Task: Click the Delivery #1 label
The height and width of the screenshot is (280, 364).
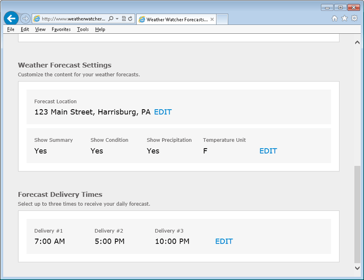Action: tap(48, 231)
